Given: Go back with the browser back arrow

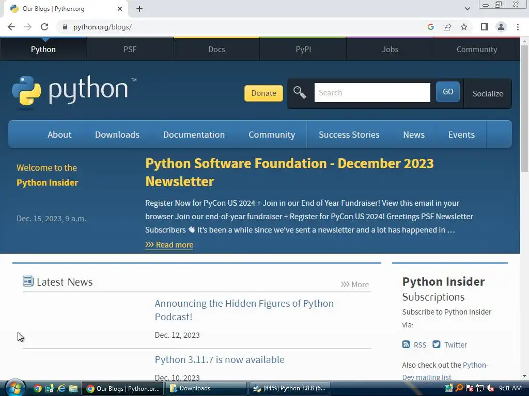Looking at the screenshot, I should [x=11, y=27].
